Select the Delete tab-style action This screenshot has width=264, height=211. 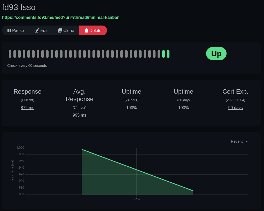[x=93, y=30]
